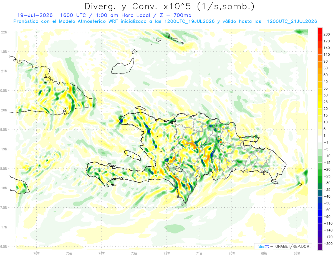Click the "1.5N" latitude tick label

coord(4,52)
